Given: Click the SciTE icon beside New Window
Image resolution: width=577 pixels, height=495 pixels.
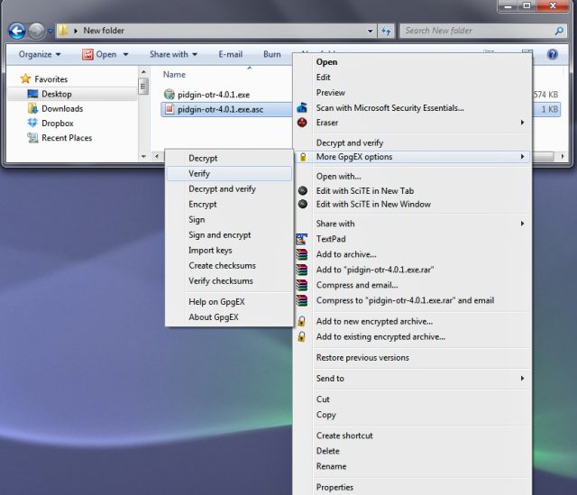Looking at the screenshot, I should click(x=303, y=204).
